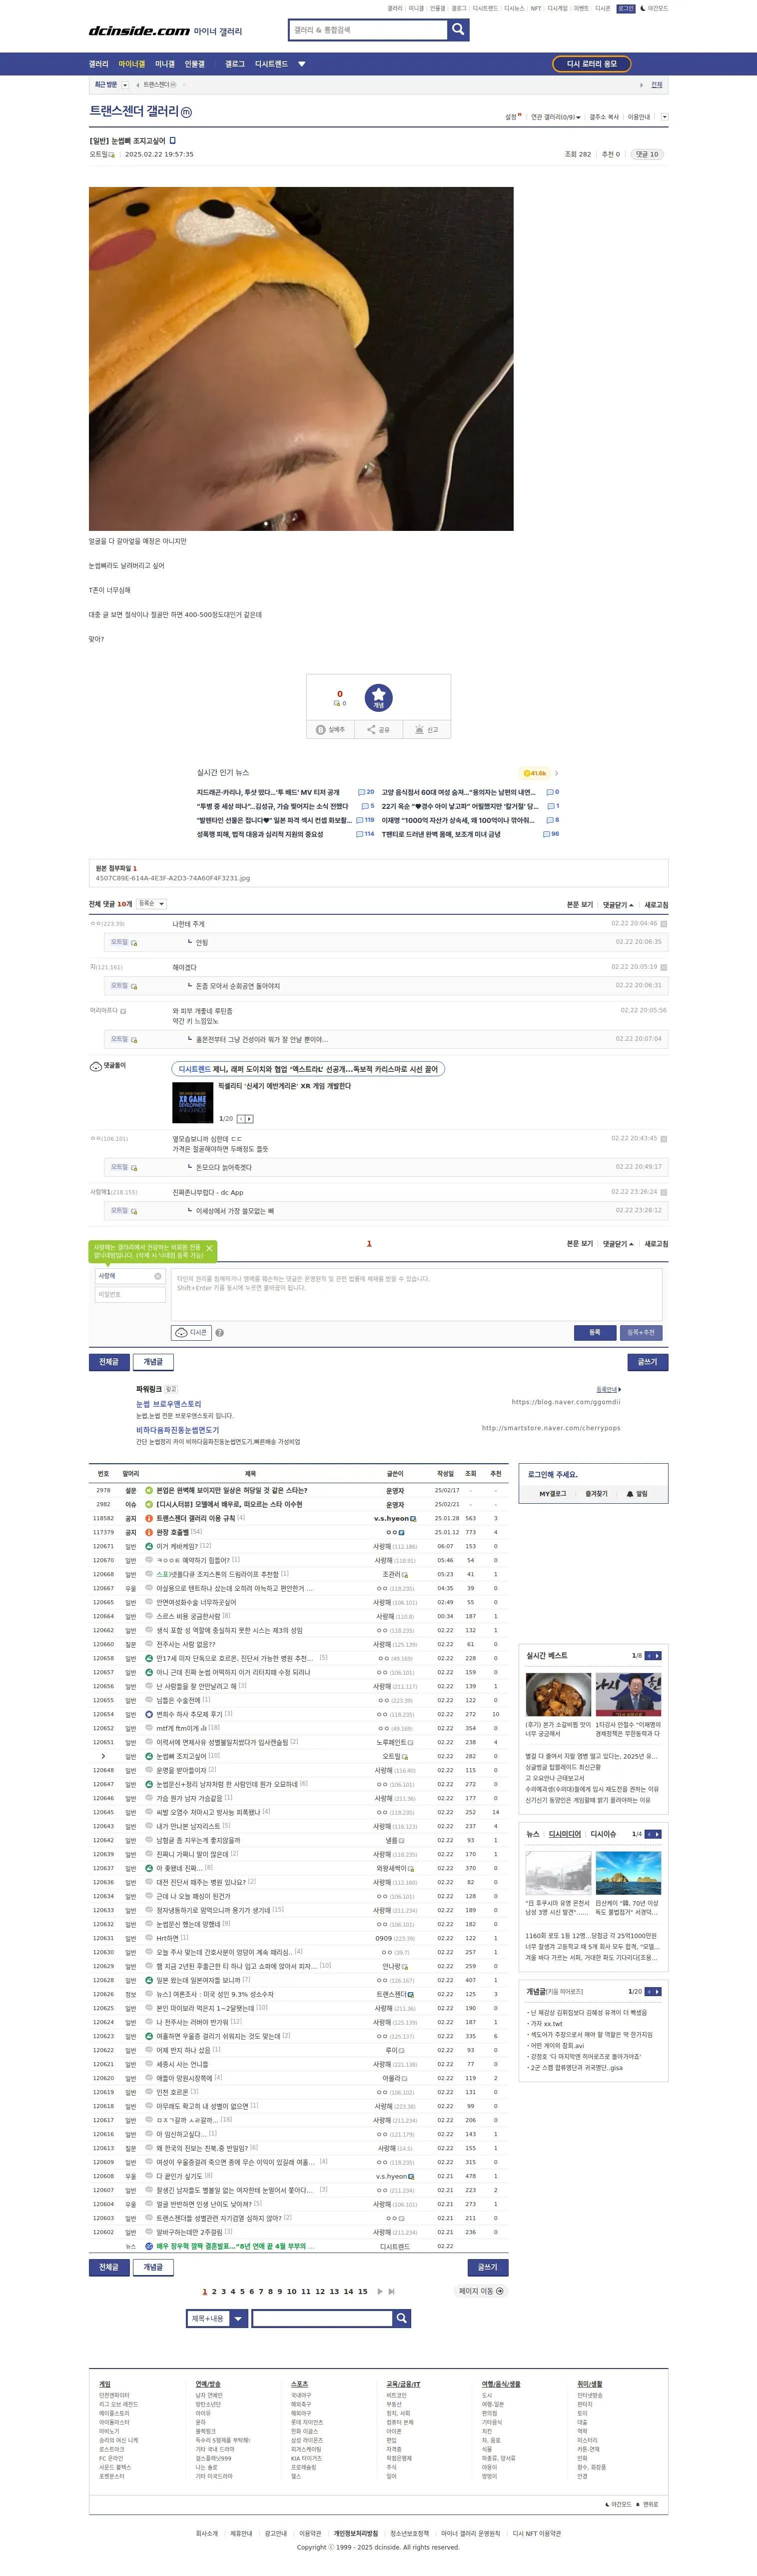
Task: Open the 디시콘 emoticon picker button
Action: [x=191, y=1332]
